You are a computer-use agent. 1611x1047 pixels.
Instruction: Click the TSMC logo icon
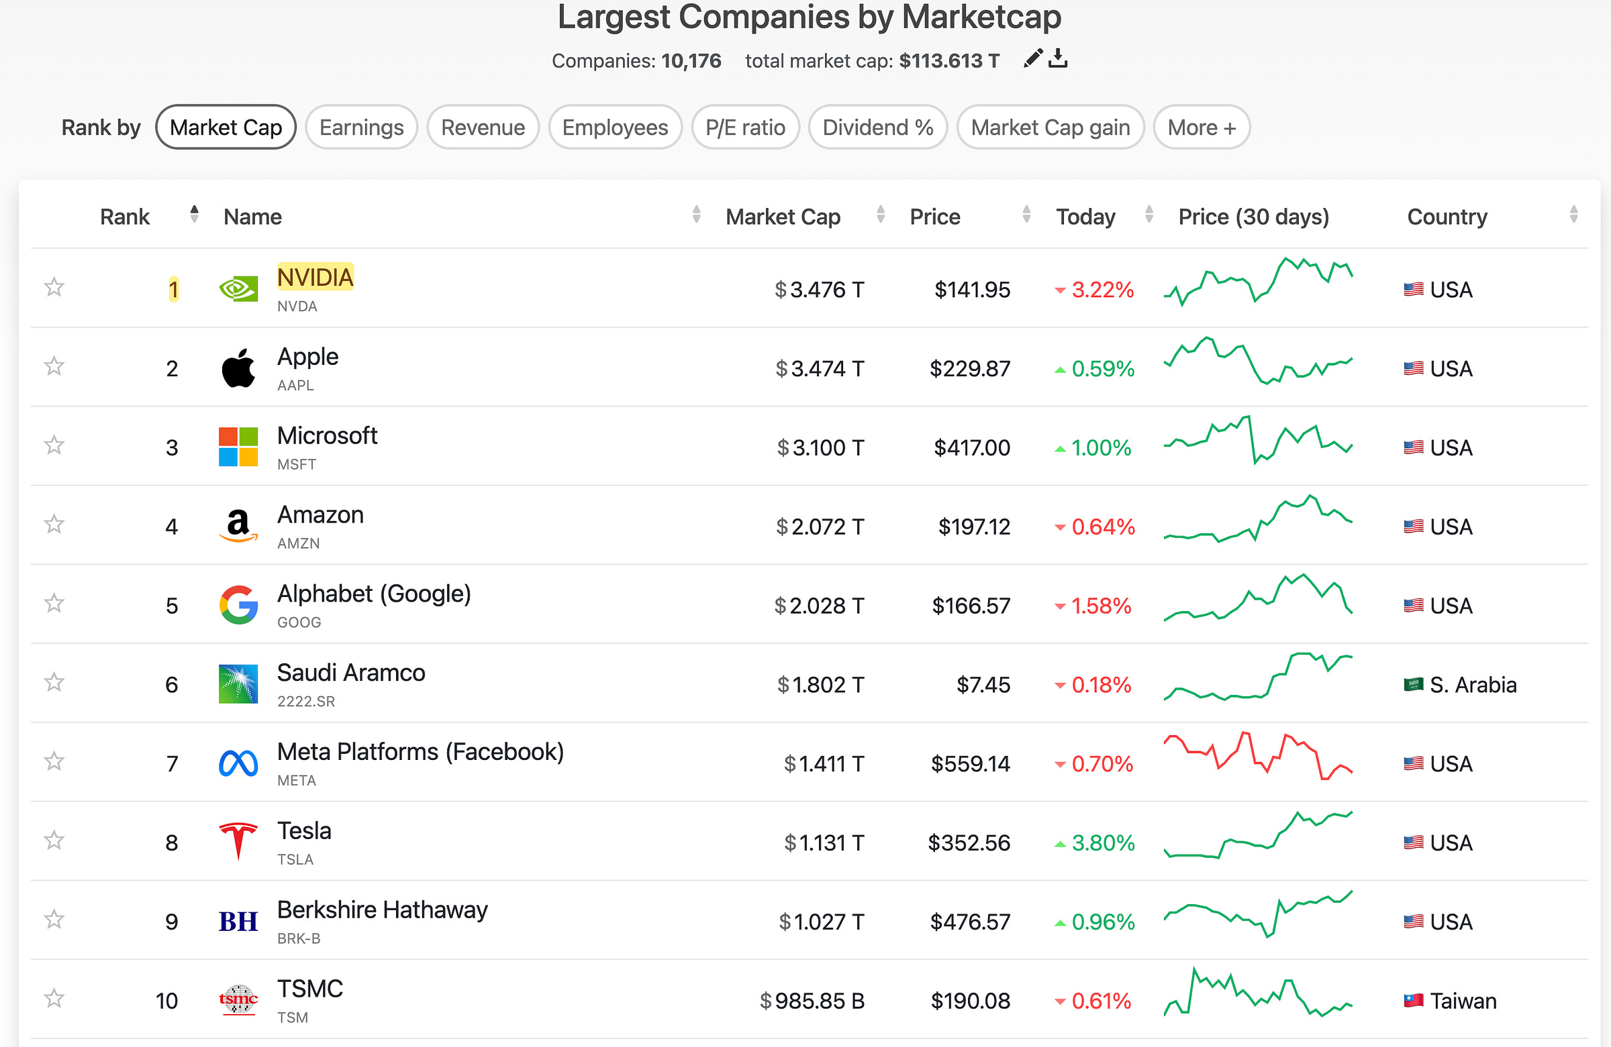click(x=238, y=999)
